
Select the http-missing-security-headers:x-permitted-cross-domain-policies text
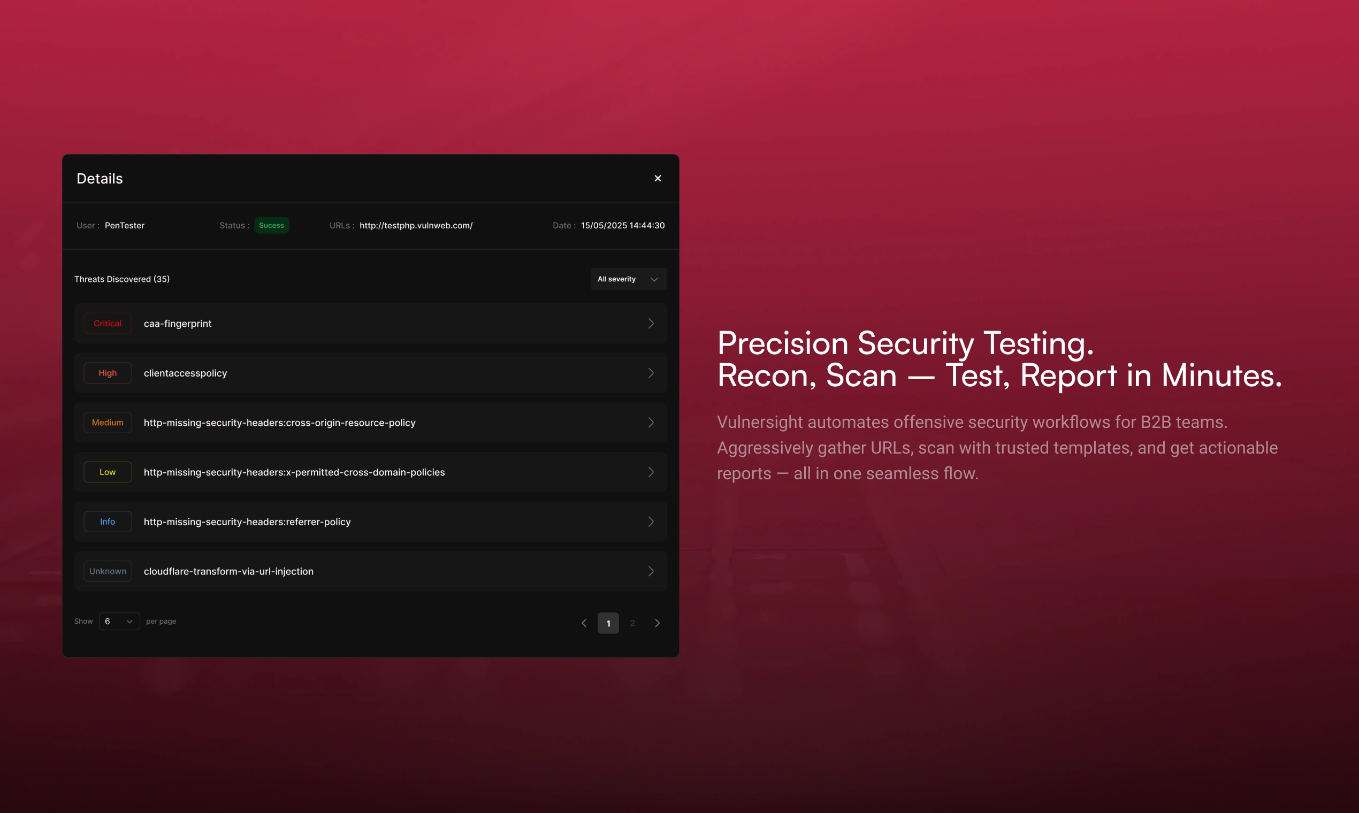294,472
